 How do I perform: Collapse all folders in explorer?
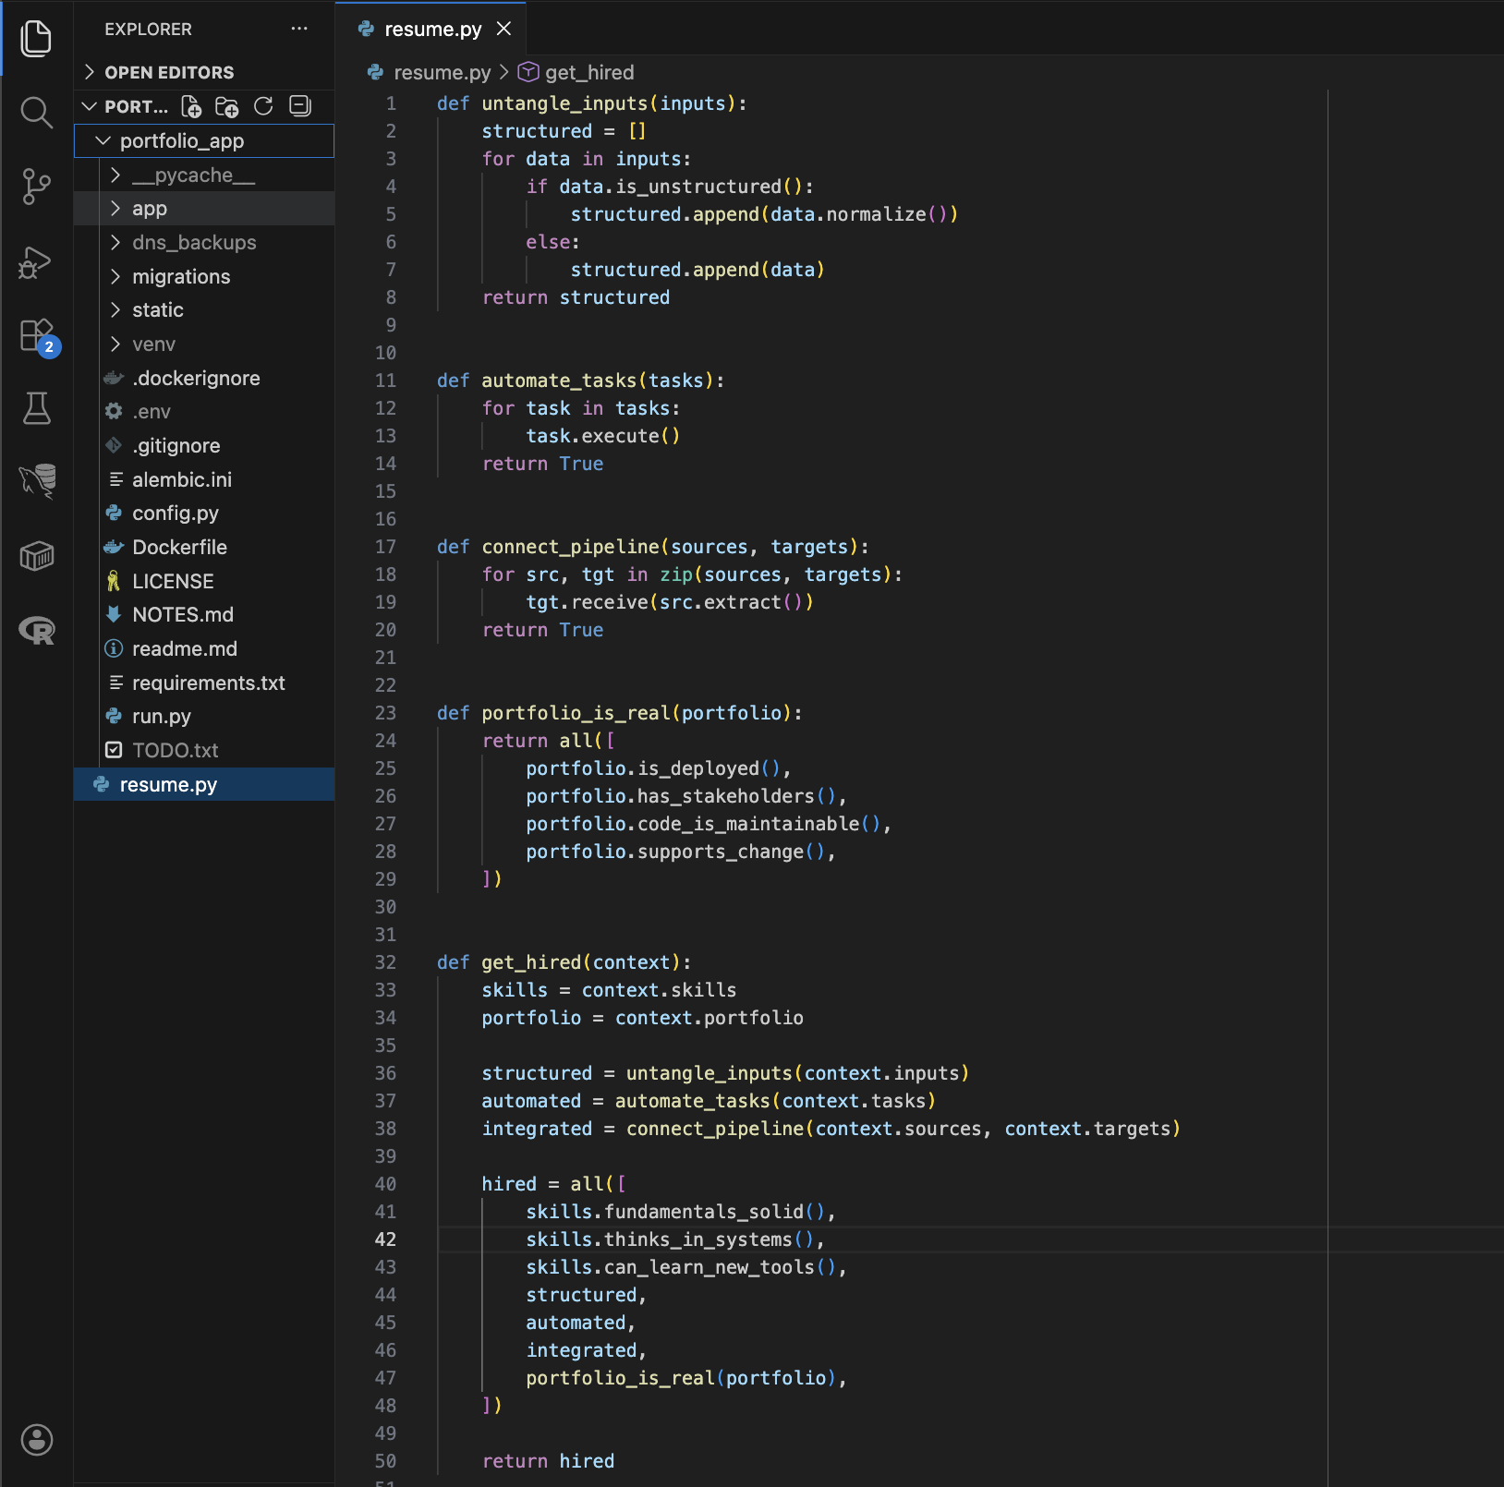(300, 107)
